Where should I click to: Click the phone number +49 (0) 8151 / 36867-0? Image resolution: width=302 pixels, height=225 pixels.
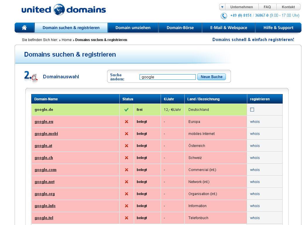(x=249, y=16)
